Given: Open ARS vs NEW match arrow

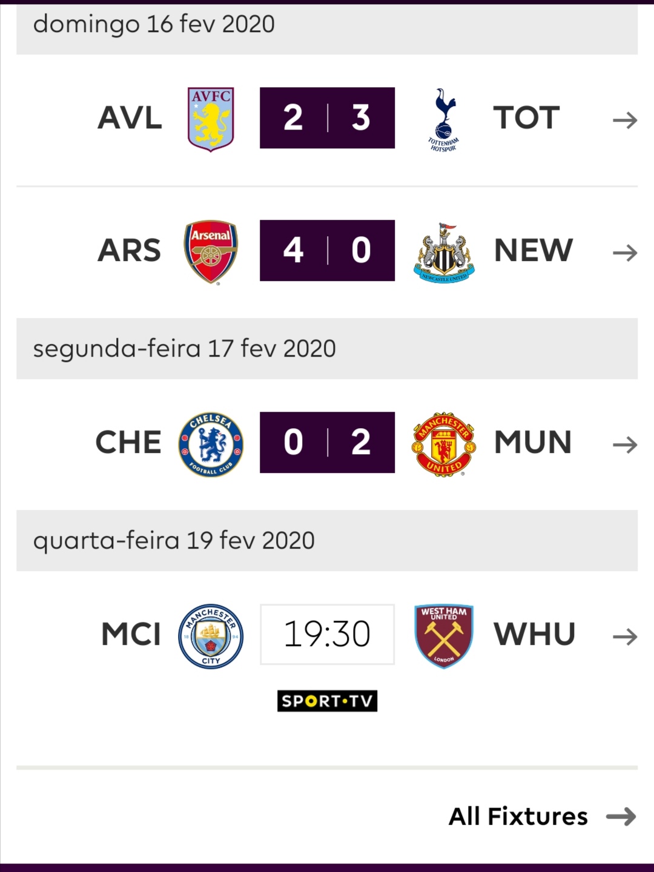Looking at the screenshot, I should coord(625,253).
